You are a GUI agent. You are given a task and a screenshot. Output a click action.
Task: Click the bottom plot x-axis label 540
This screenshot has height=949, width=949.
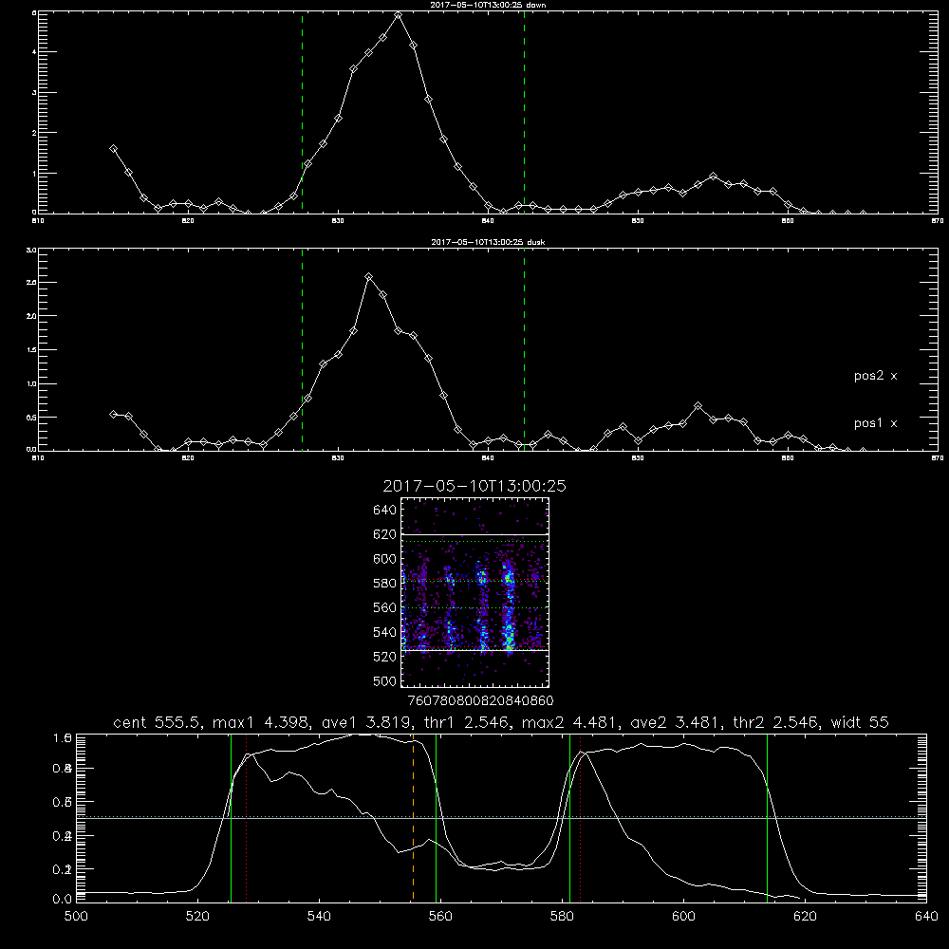click(x=319, y=917)
